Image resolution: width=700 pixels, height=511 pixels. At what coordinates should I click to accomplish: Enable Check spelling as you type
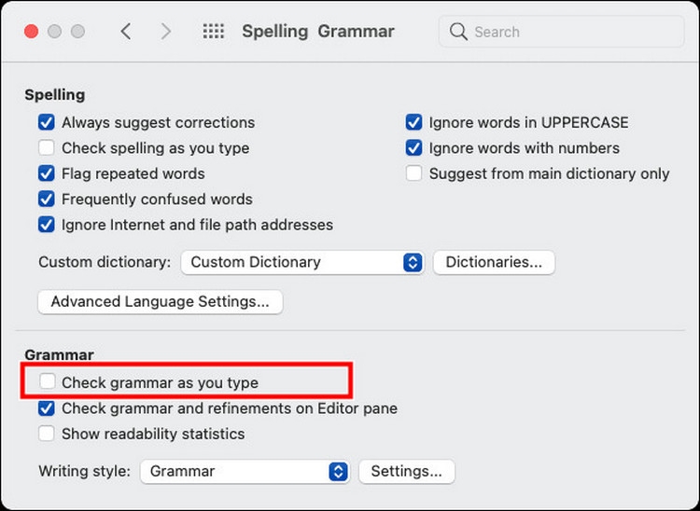47,147
